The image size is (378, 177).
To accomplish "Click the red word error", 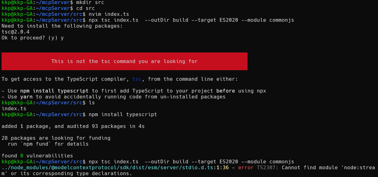I will [x=246, y=168].
